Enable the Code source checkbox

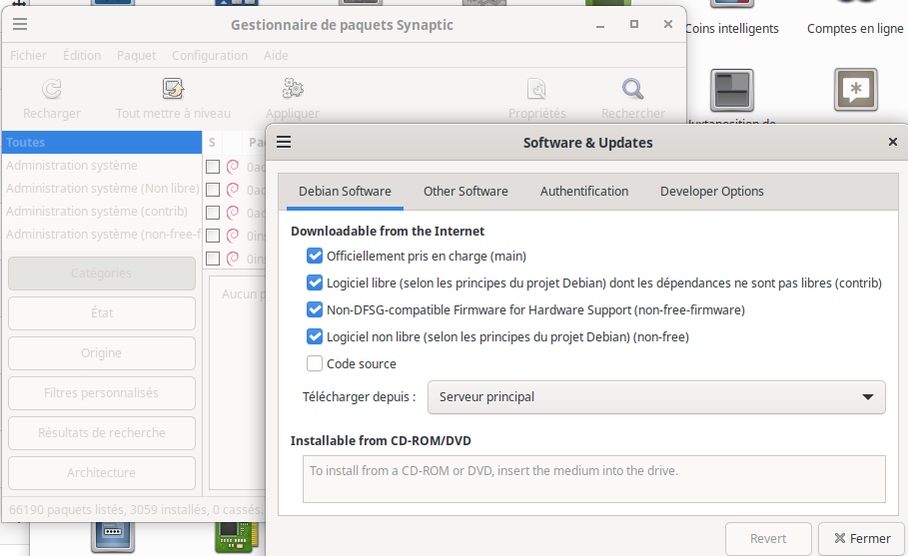point(315,363)
